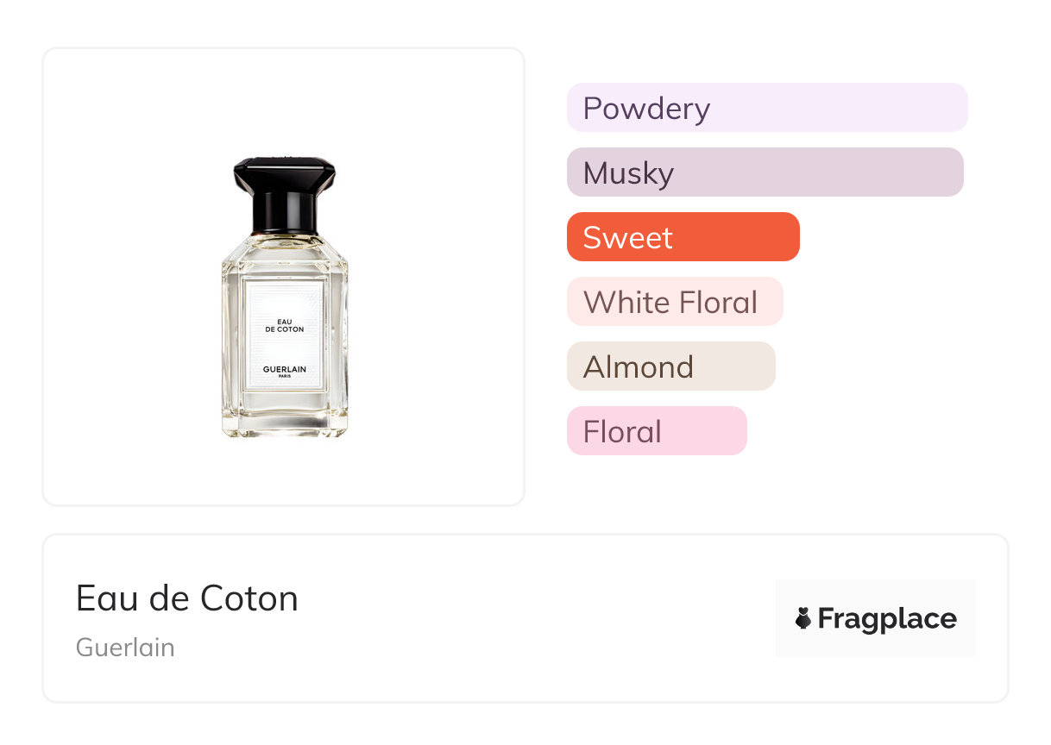This screenshot has width=1051, height=745.
Task: Click the Fragplace wordmark text
Action: tap(887, 619)
